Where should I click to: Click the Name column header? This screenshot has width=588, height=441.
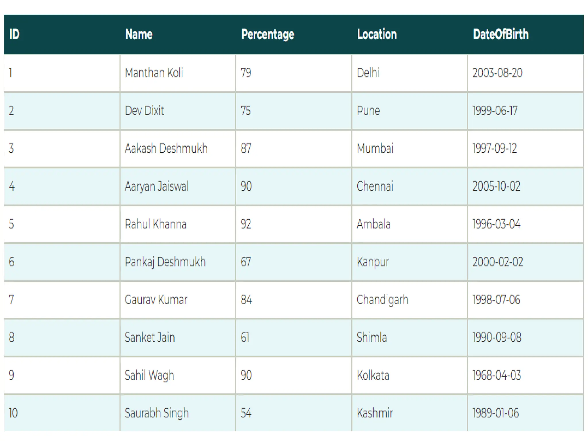click(x=139, y=34)
